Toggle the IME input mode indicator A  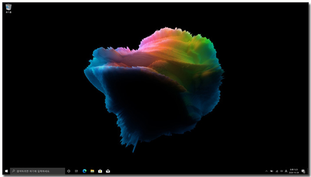click(x=286, y=171)
